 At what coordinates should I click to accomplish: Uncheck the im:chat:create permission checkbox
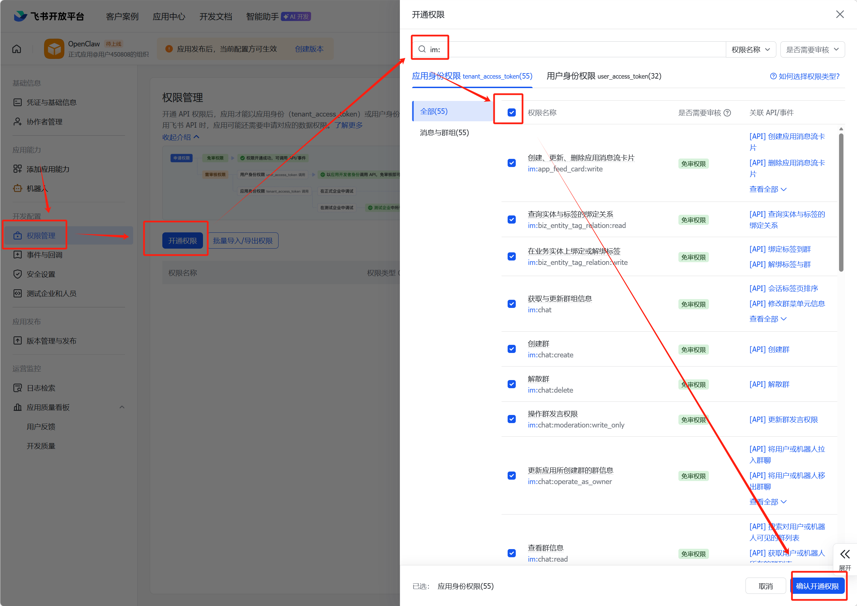pos(511,349)
